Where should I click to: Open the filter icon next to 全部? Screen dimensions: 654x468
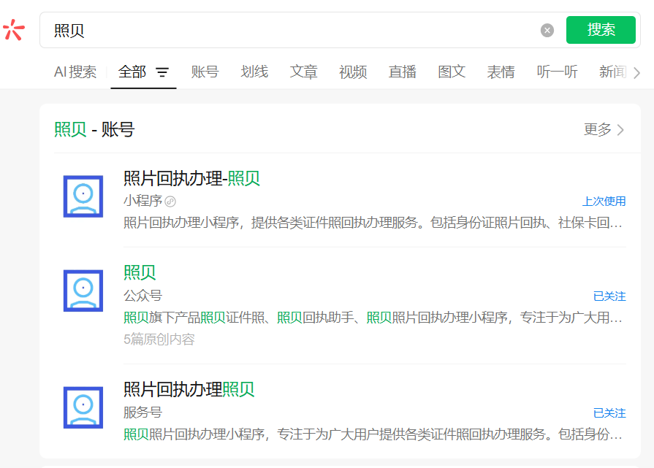tap(162, 72)
